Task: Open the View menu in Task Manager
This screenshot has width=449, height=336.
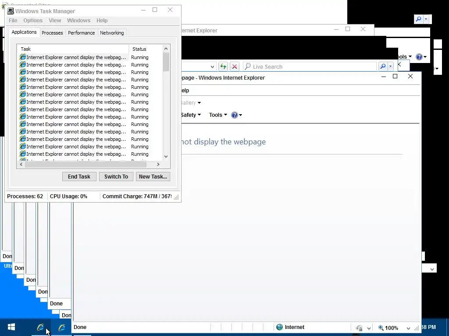Action: click(x=55, y=21)
